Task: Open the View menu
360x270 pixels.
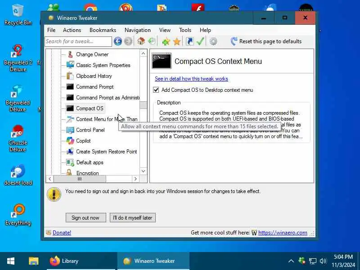Action: tap(165, 30)
